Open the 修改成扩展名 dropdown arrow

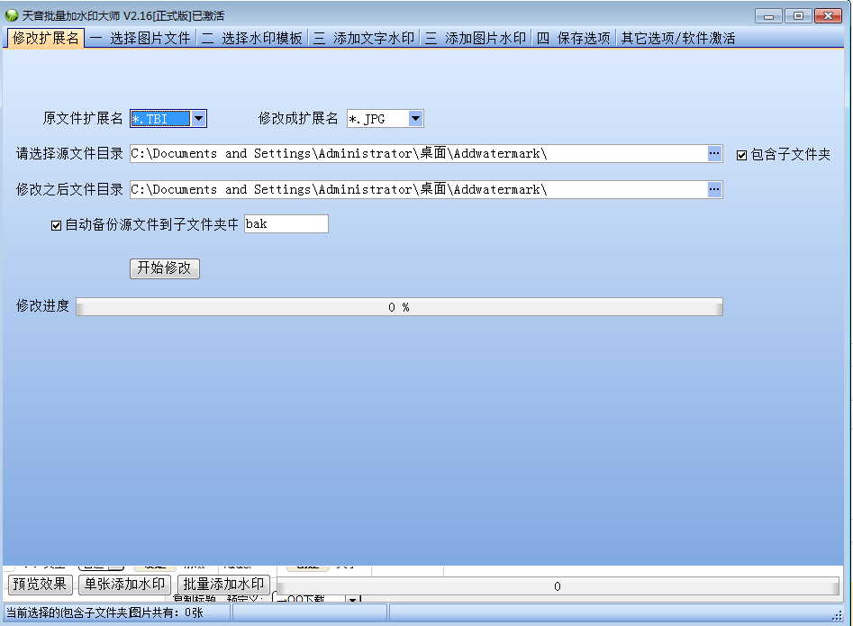coord(415,119)
